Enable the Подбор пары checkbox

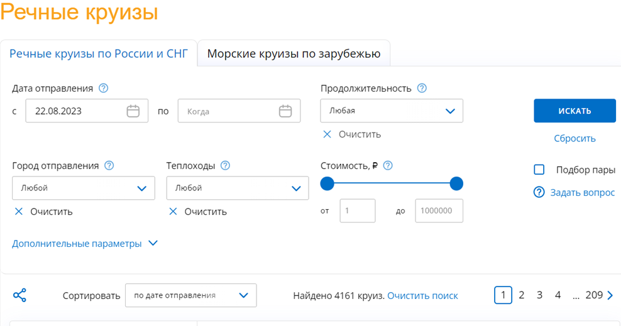539,170
